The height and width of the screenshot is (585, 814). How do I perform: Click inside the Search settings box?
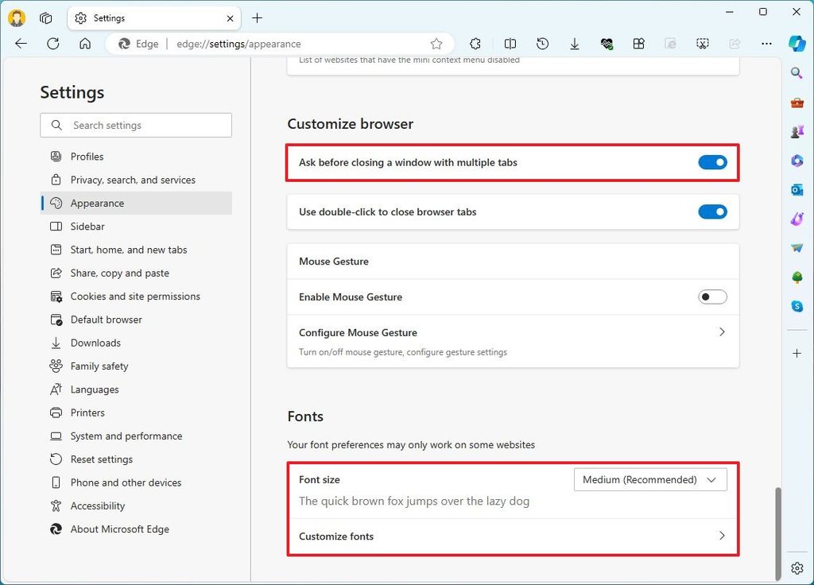coord(135,125)
